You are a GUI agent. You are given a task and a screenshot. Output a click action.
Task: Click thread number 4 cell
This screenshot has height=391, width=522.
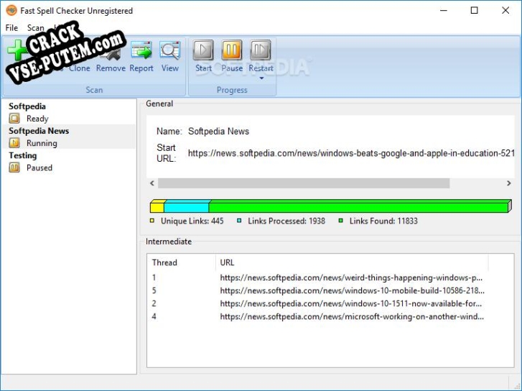(154, 317)
